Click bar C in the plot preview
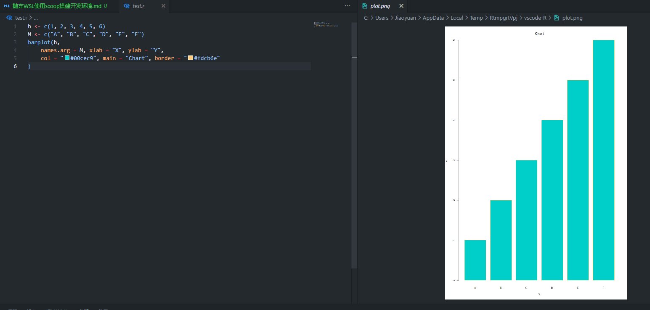Image resolution: width=650 pixels, height=310 pixels. click(x=526, y=220)
